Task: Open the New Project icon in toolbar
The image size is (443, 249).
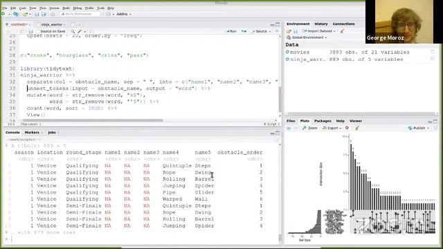Action: point(16,14)
